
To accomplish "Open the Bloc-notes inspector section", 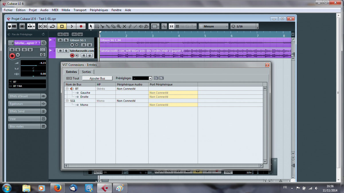I will [28, 126].
